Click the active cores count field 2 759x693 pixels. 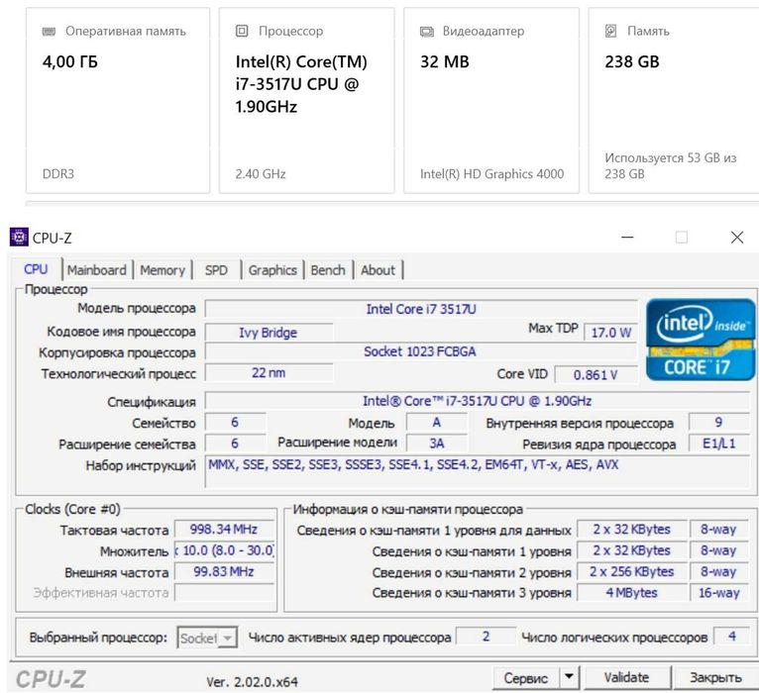[486, 637]
